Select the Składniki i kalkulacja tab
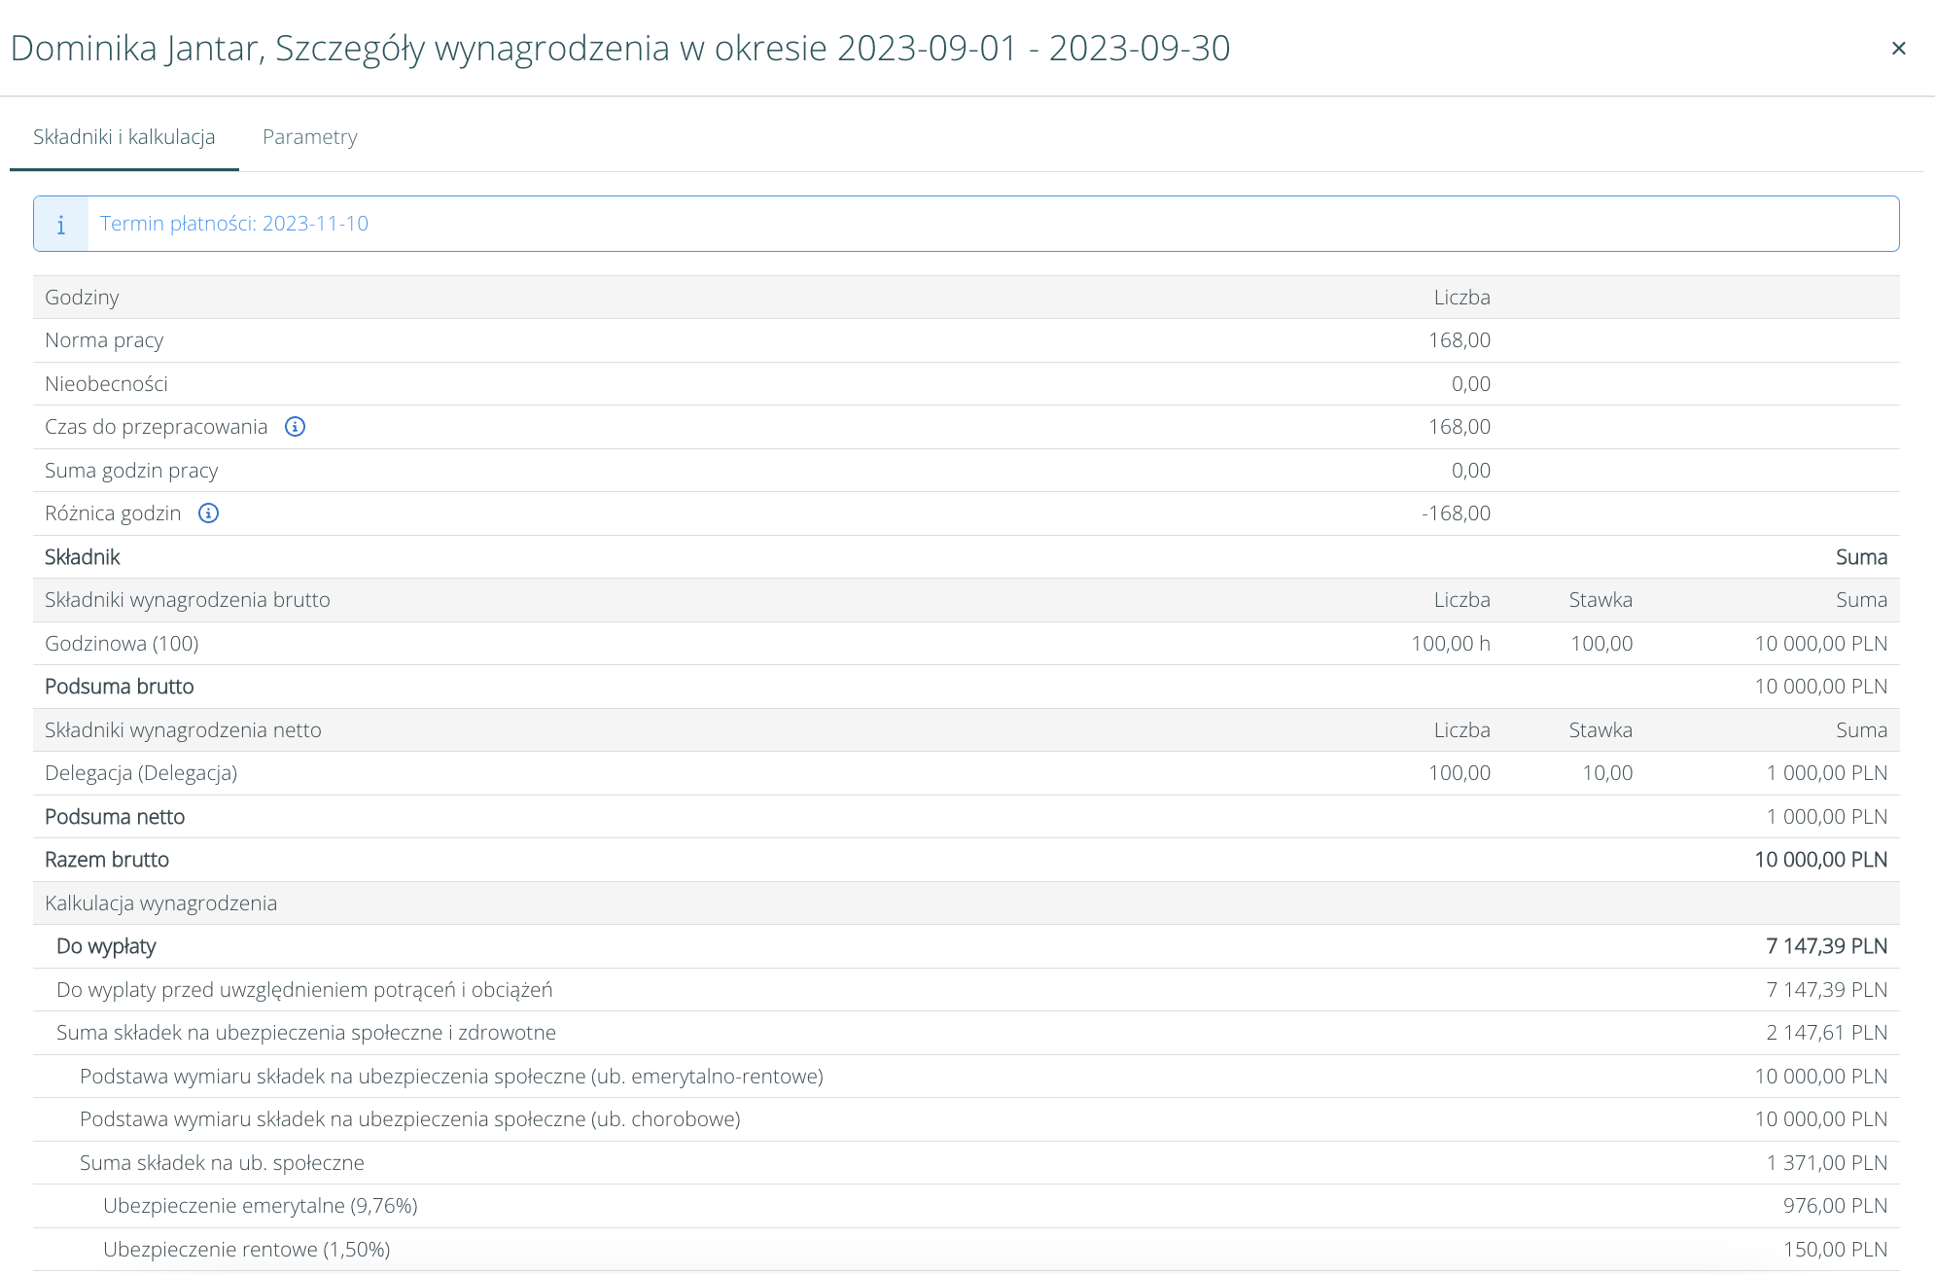 click(123, 137)
